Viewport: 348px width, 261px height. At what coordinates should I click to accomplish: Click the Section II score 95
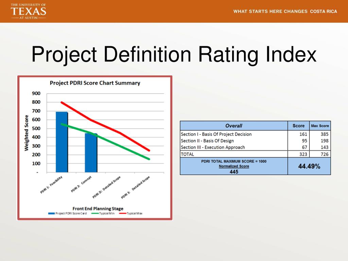(x=304, y=141)
